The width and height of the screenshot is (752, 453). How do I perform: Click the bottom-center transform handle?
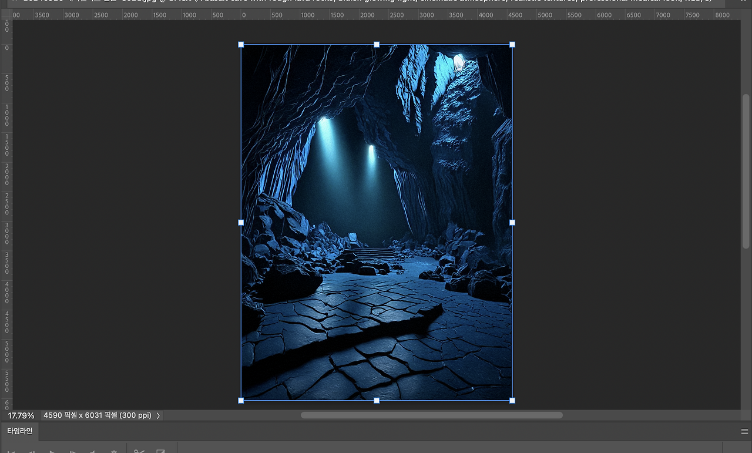tap(377, 401)
